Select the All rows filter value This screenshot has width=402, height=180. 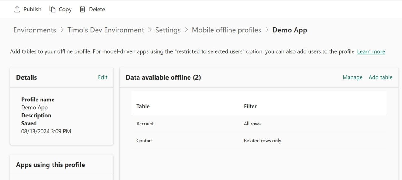coord(252,124)
